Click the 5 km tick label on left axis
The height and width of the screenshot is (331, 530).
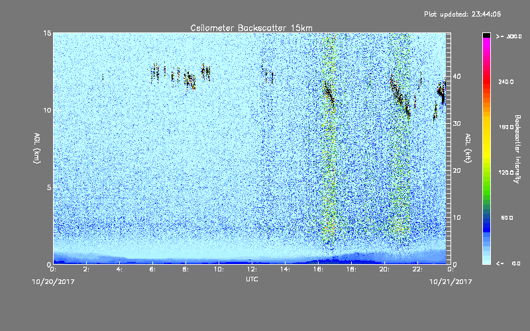[49, 187]
